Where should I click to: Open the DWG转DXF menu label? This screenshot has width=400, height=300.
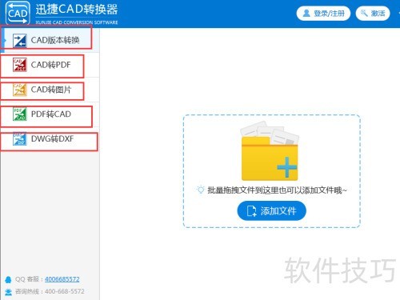pos(52,139)
